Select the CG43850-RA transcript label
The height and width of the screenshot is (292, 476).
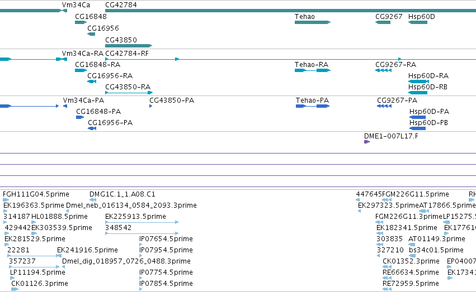[128, 87]
